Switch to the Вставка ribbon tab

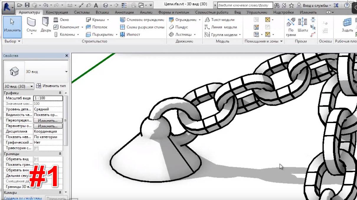[x=102, y=12]
